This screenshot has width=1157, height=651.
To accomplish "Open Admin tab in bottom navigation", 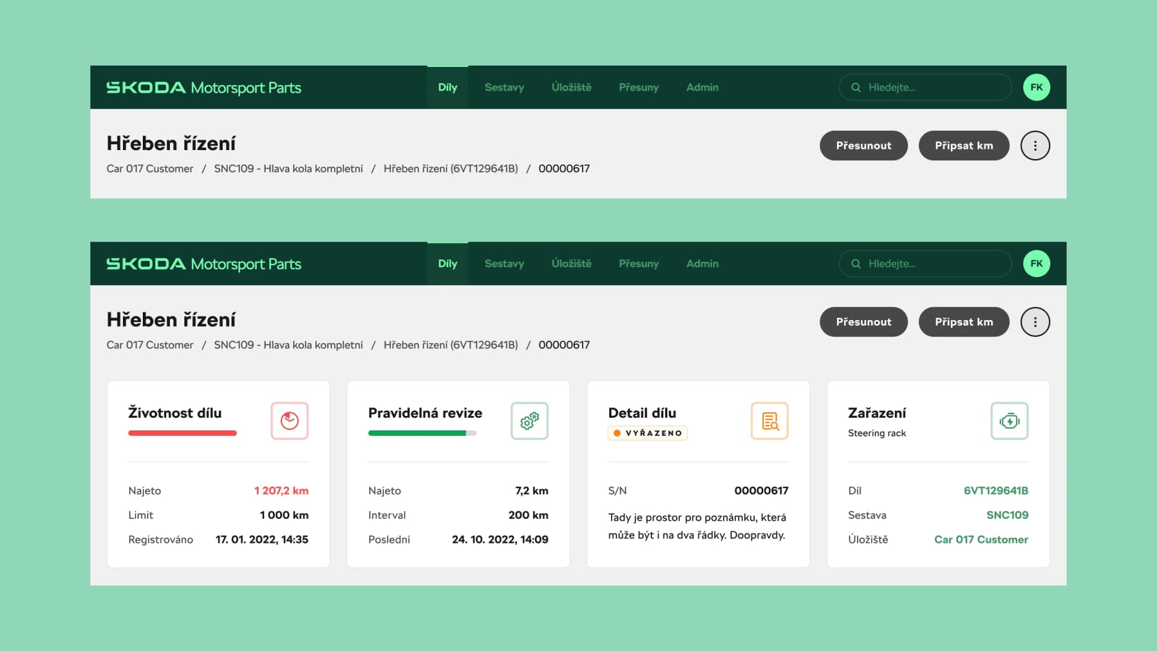I will pos(702,263).
